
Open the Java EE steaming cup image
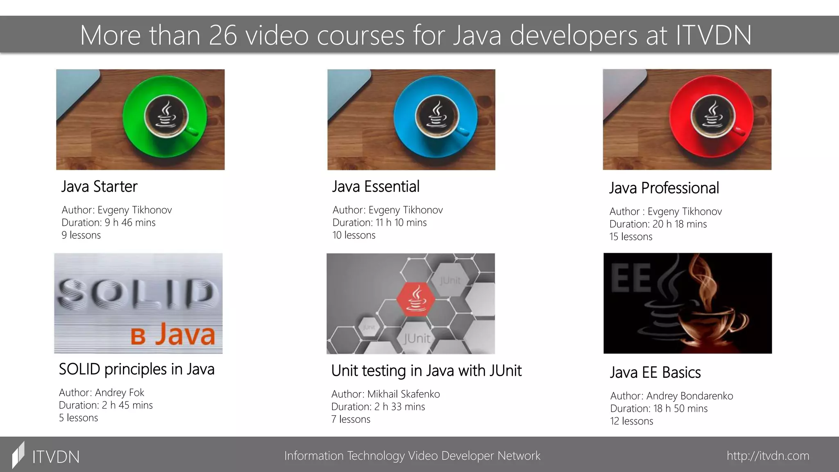[687, 303]
